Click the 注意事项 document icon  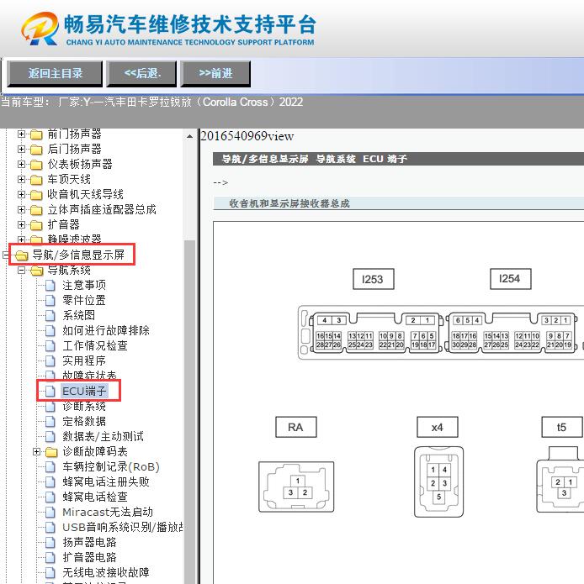click(50, 286)
